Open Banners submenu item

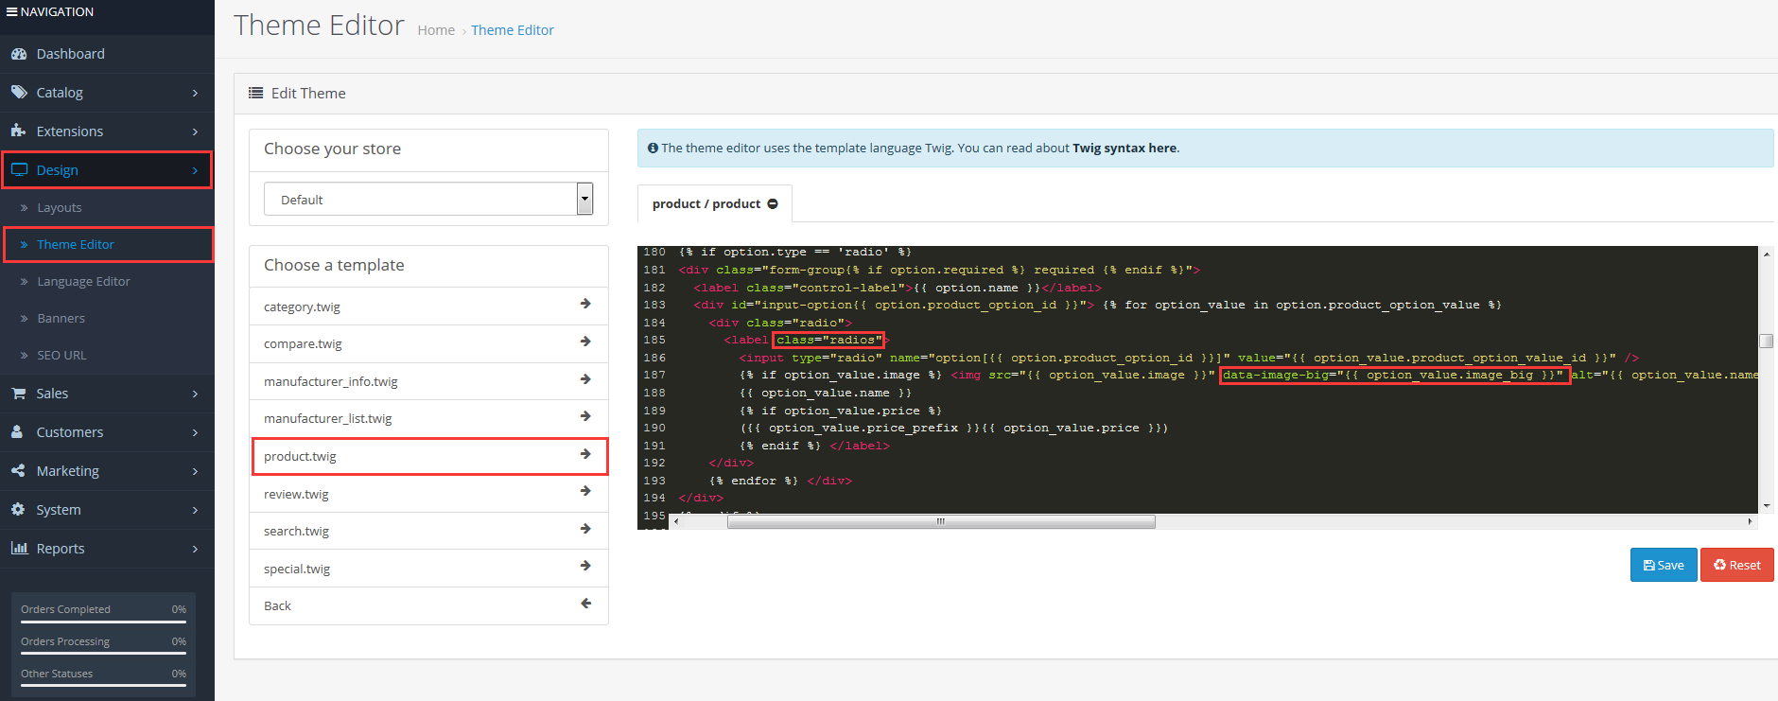107,318
